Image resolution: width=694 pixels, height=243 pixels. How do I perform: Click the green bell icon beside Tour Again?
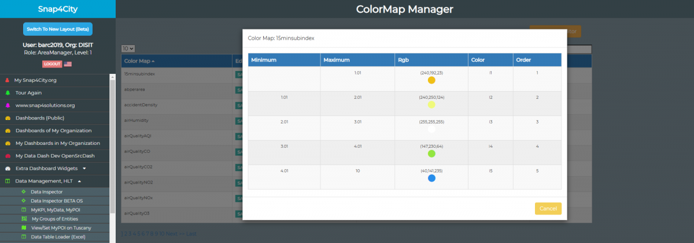coord(8,93)
